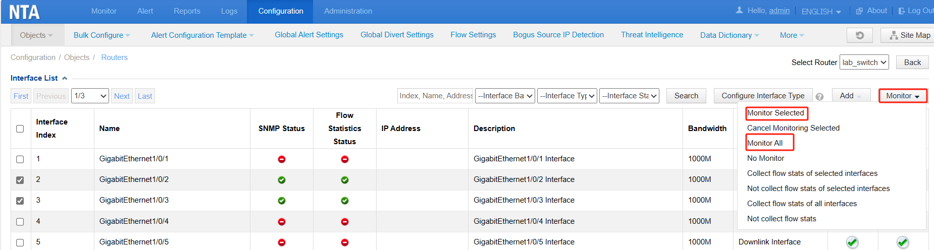This screenshot has width=934, height=250.
Task: Open the page number 1/3 dropdown
Action: 90,96
